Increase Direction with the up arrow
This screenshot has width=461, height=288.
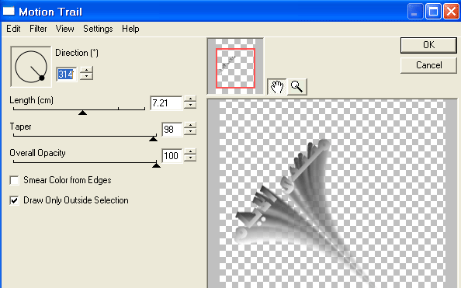click(86, 71)
